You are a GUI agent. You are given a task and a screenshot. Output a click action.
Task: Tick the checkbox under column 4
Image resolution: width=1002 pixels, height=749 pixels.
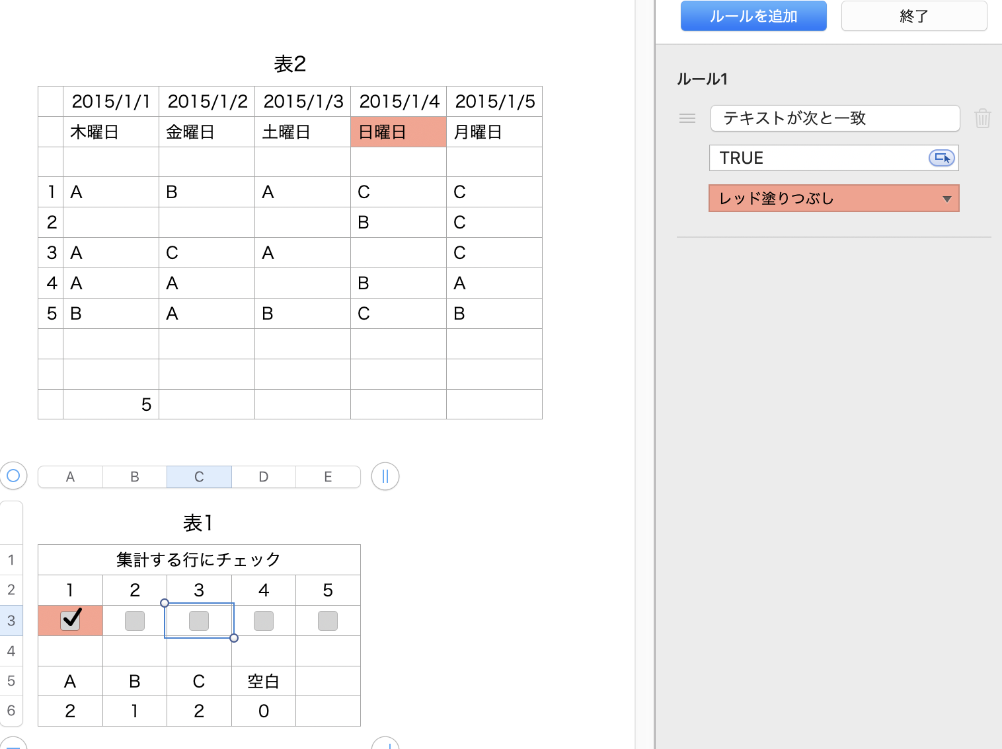click(264, 621)
